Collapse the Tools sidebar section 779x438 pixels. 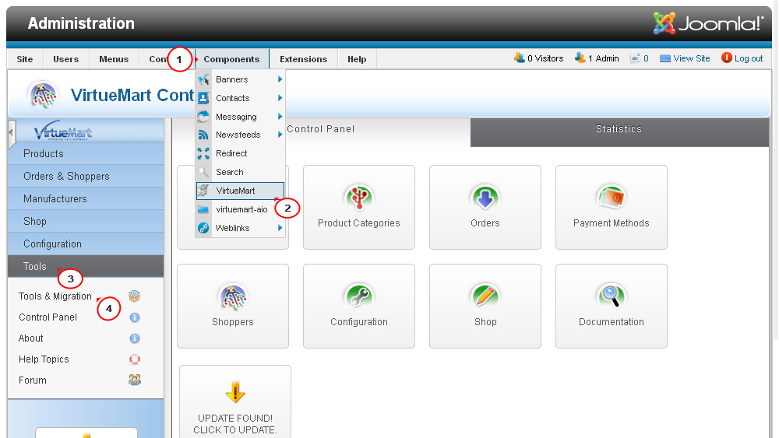[x=86, y=266]
